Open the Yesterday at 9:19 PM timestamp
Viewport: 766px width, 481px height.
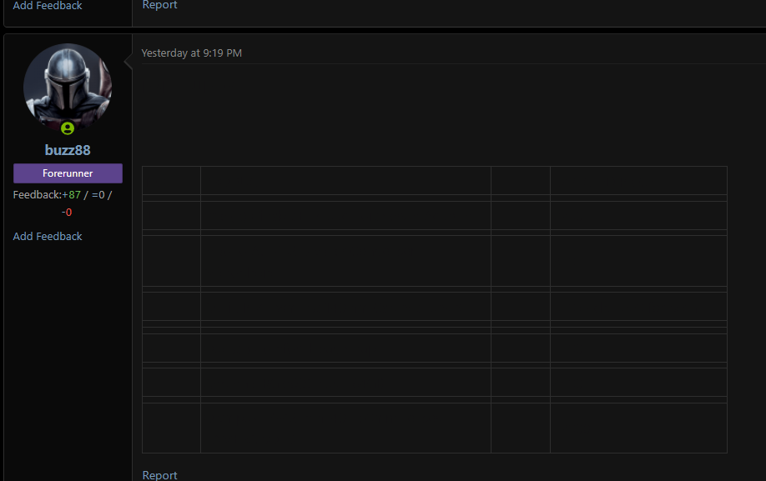point(192,53)
